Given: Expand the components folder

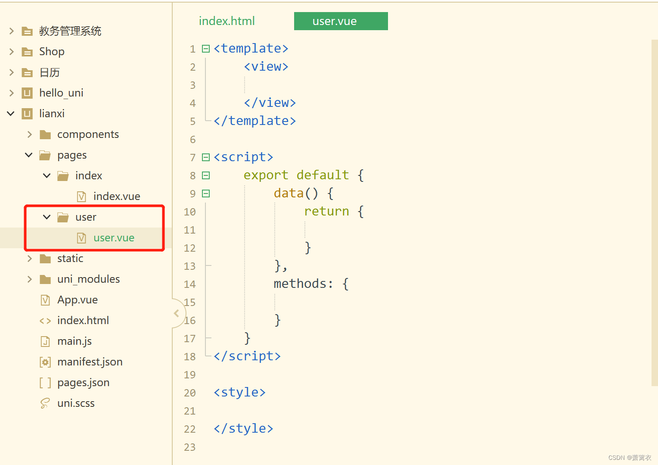Looking at the screenshot, I should pos(30,134).
